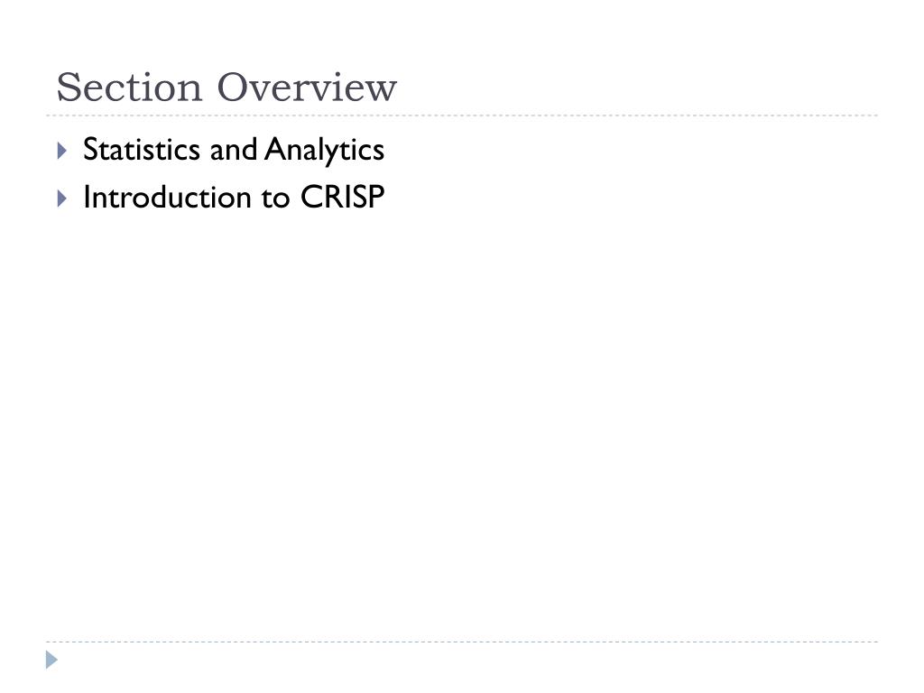Click the word "to" in the second bullet
The image size is (924, 693).
point(276,198)
